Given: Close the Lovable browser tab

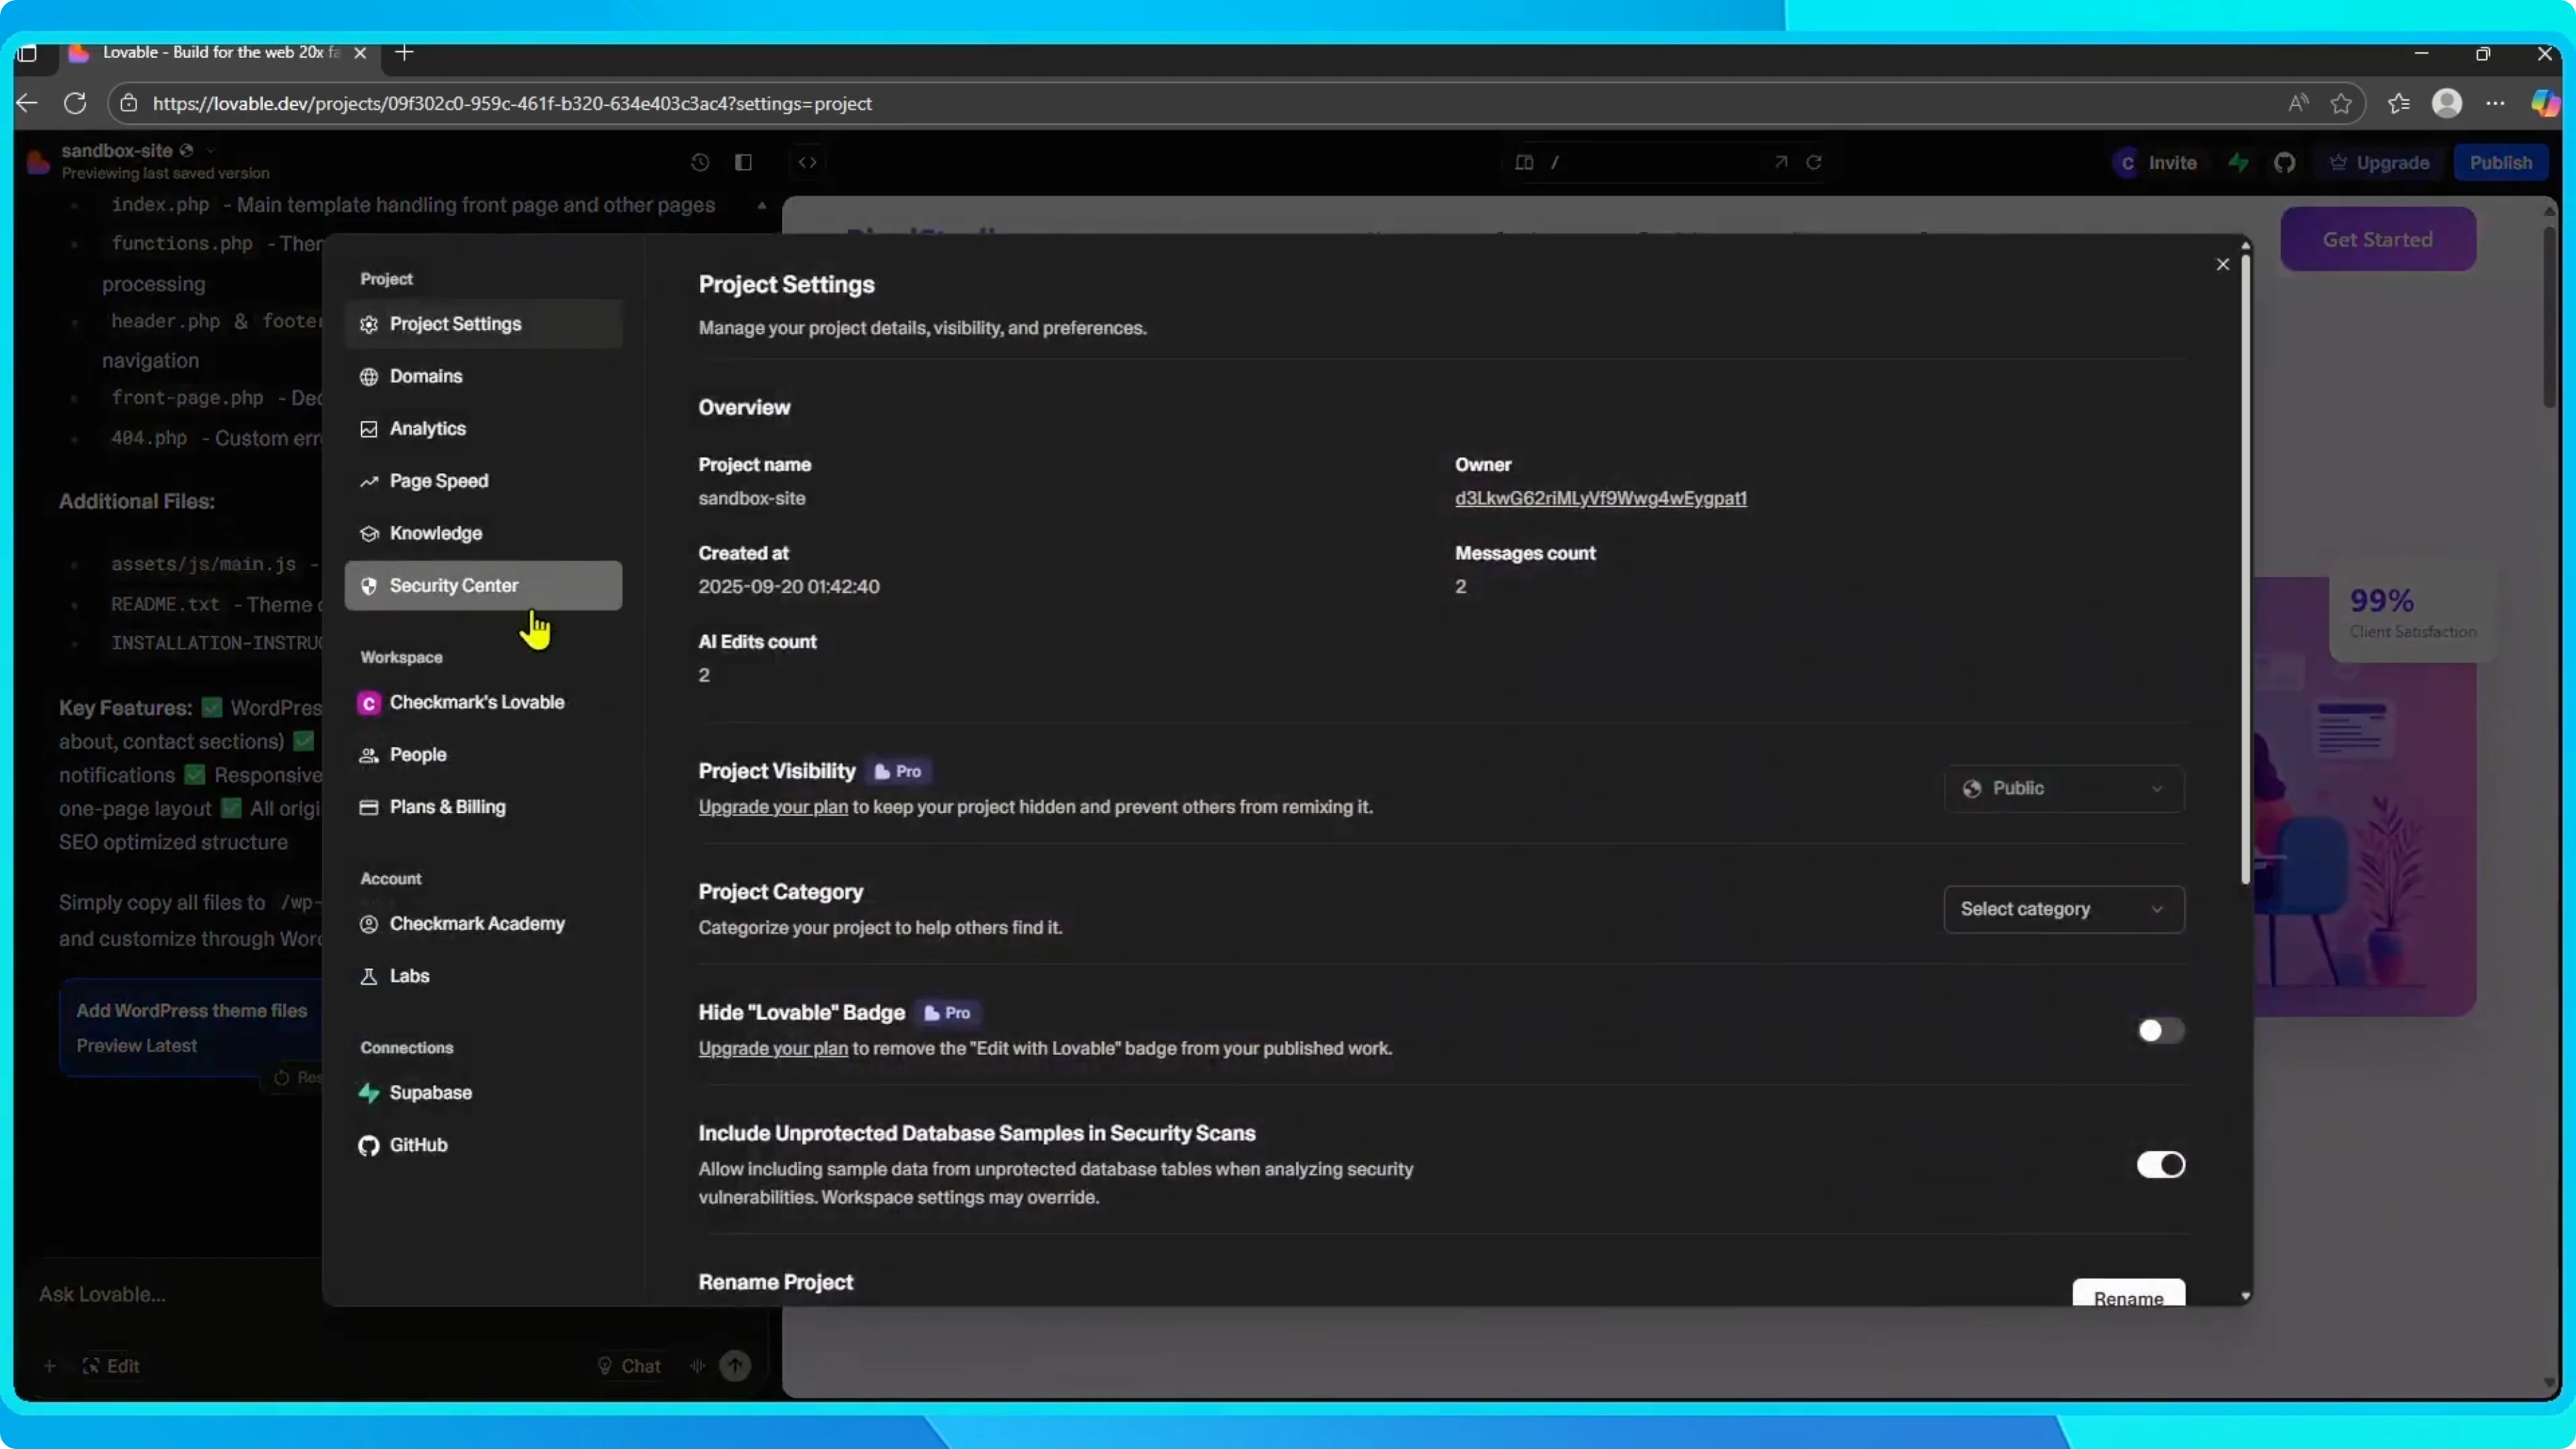Looking at the screenshot, I should 360,52.
